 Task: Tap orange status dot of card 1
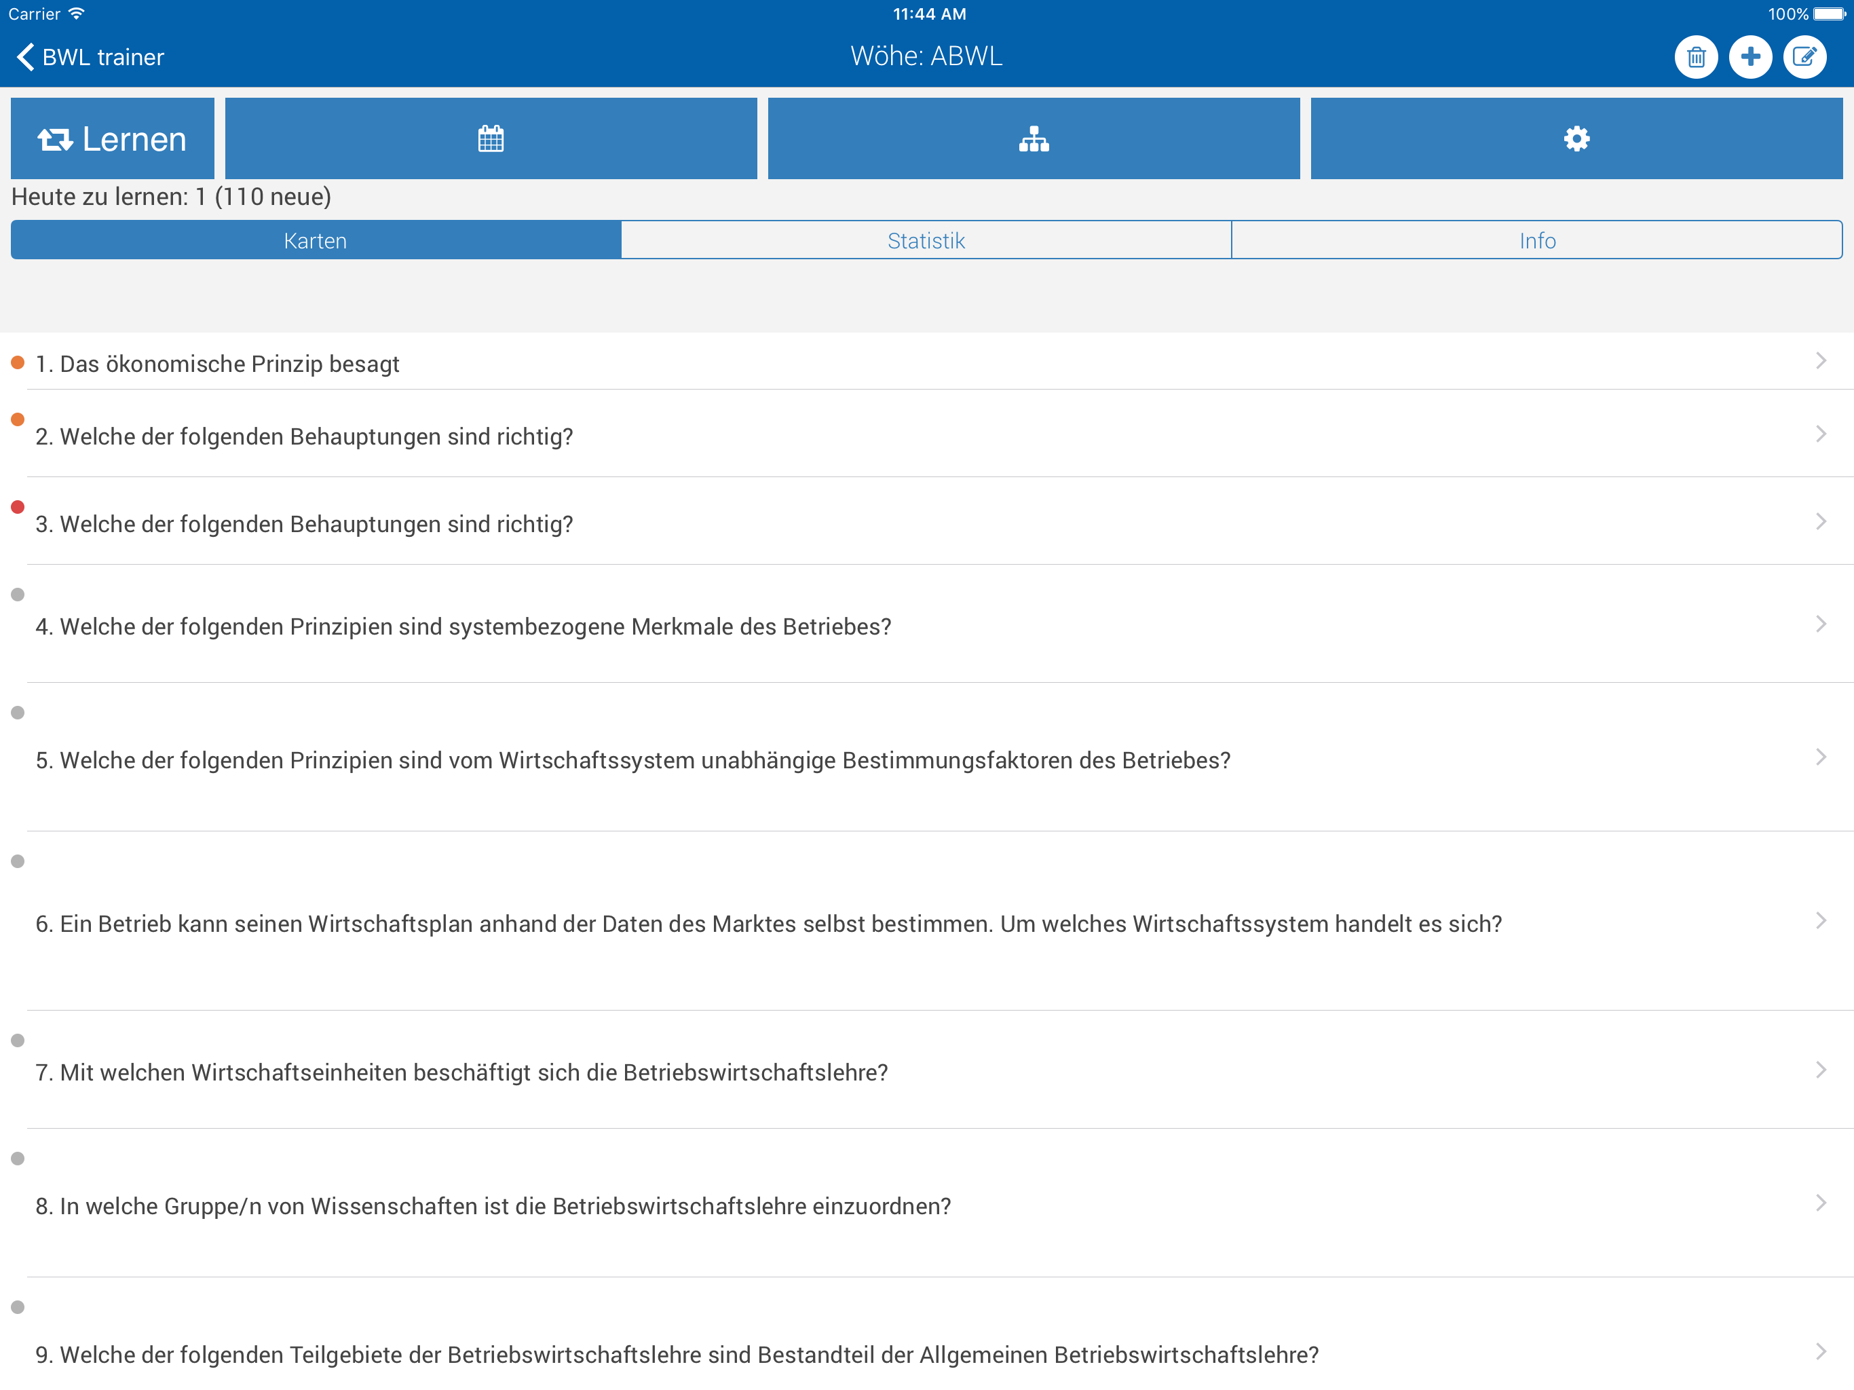tap(18, 362)
